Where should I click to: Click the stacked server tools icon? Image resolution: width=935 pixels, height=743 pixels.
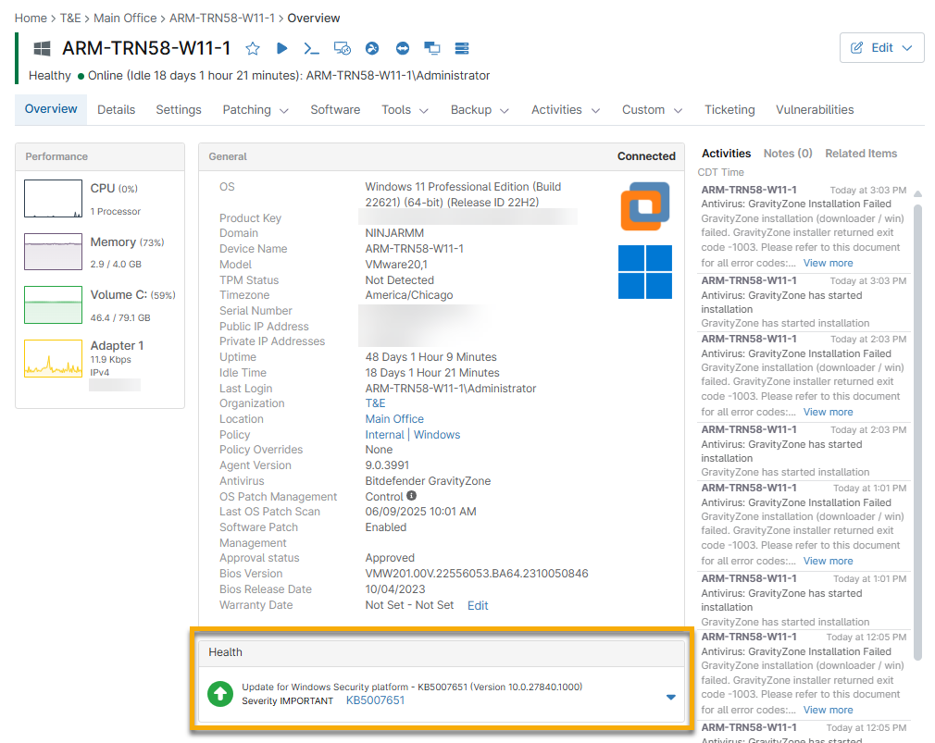[x=462, y=48]
